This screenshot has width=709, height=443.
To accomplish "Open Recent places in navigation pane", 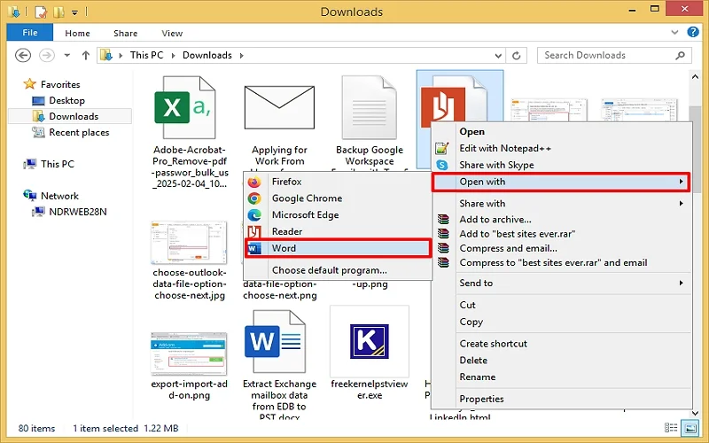I will (79, 132).
